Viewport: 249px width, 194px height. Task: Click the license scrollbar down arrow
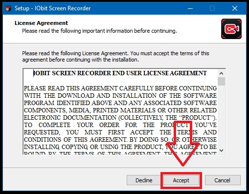point(221,150)
